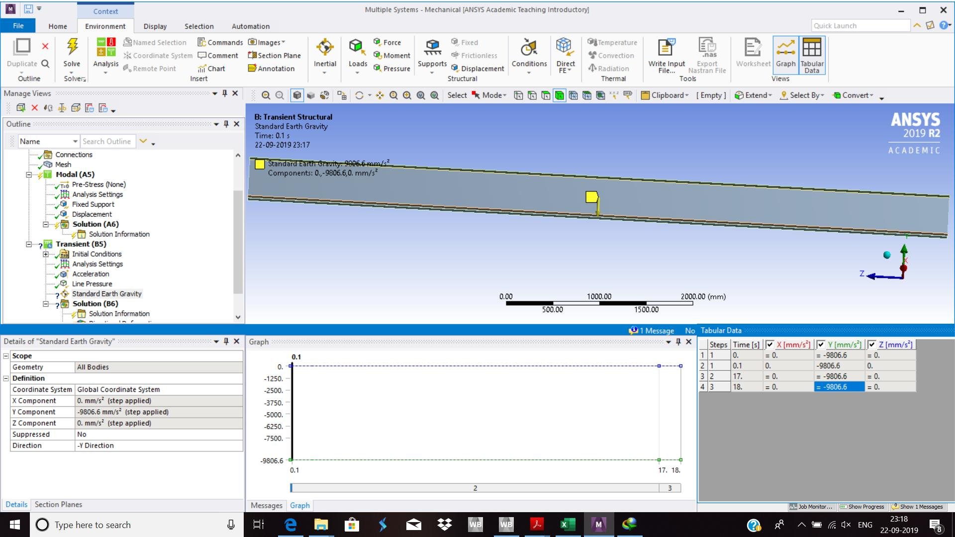Switch to the Selection ribbon tab
The image size is (955, 537).
(199, 26)
